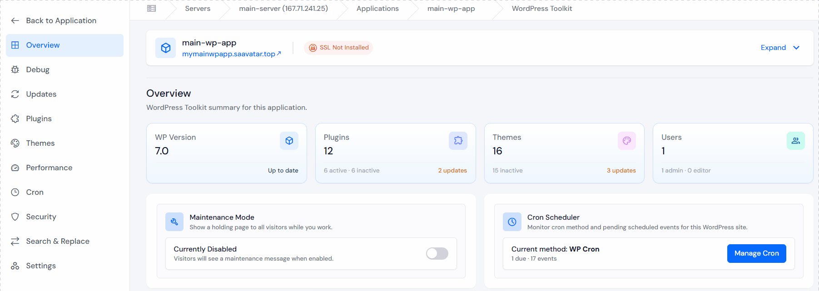Viewport: 819px width, 291px height.
Task: Click the Users card people icon
Action: [x=796, y=141]
